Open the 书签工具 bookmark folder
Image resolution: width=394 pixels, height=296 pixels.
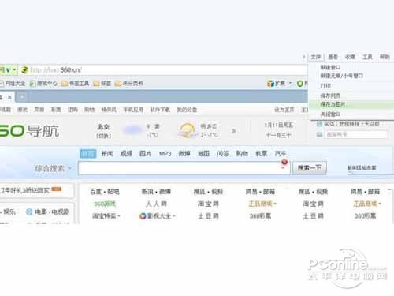click(75, 84)
